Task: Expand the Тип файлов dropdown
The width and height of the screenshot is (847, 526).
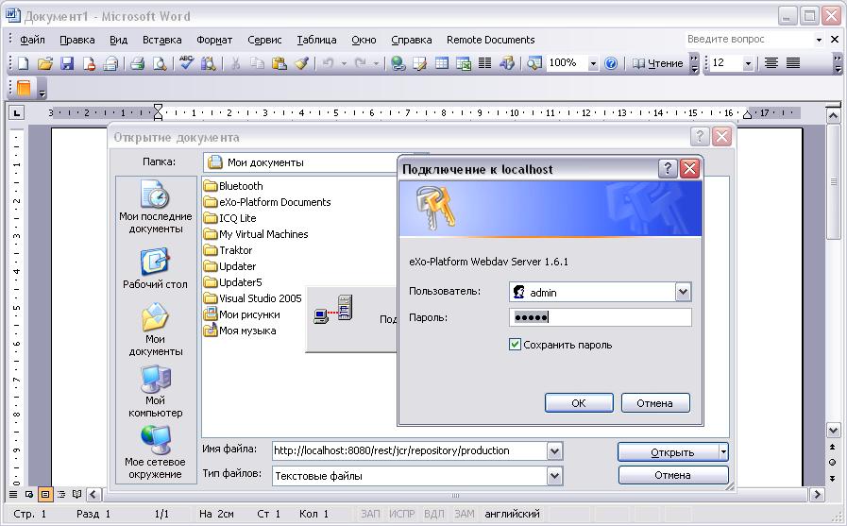Action: [554, 476]
